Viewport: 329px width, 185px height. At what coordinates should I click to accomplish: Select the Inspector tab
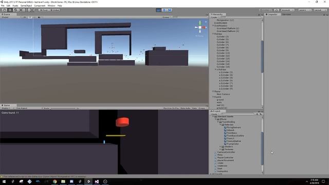(x=272, y=14)
